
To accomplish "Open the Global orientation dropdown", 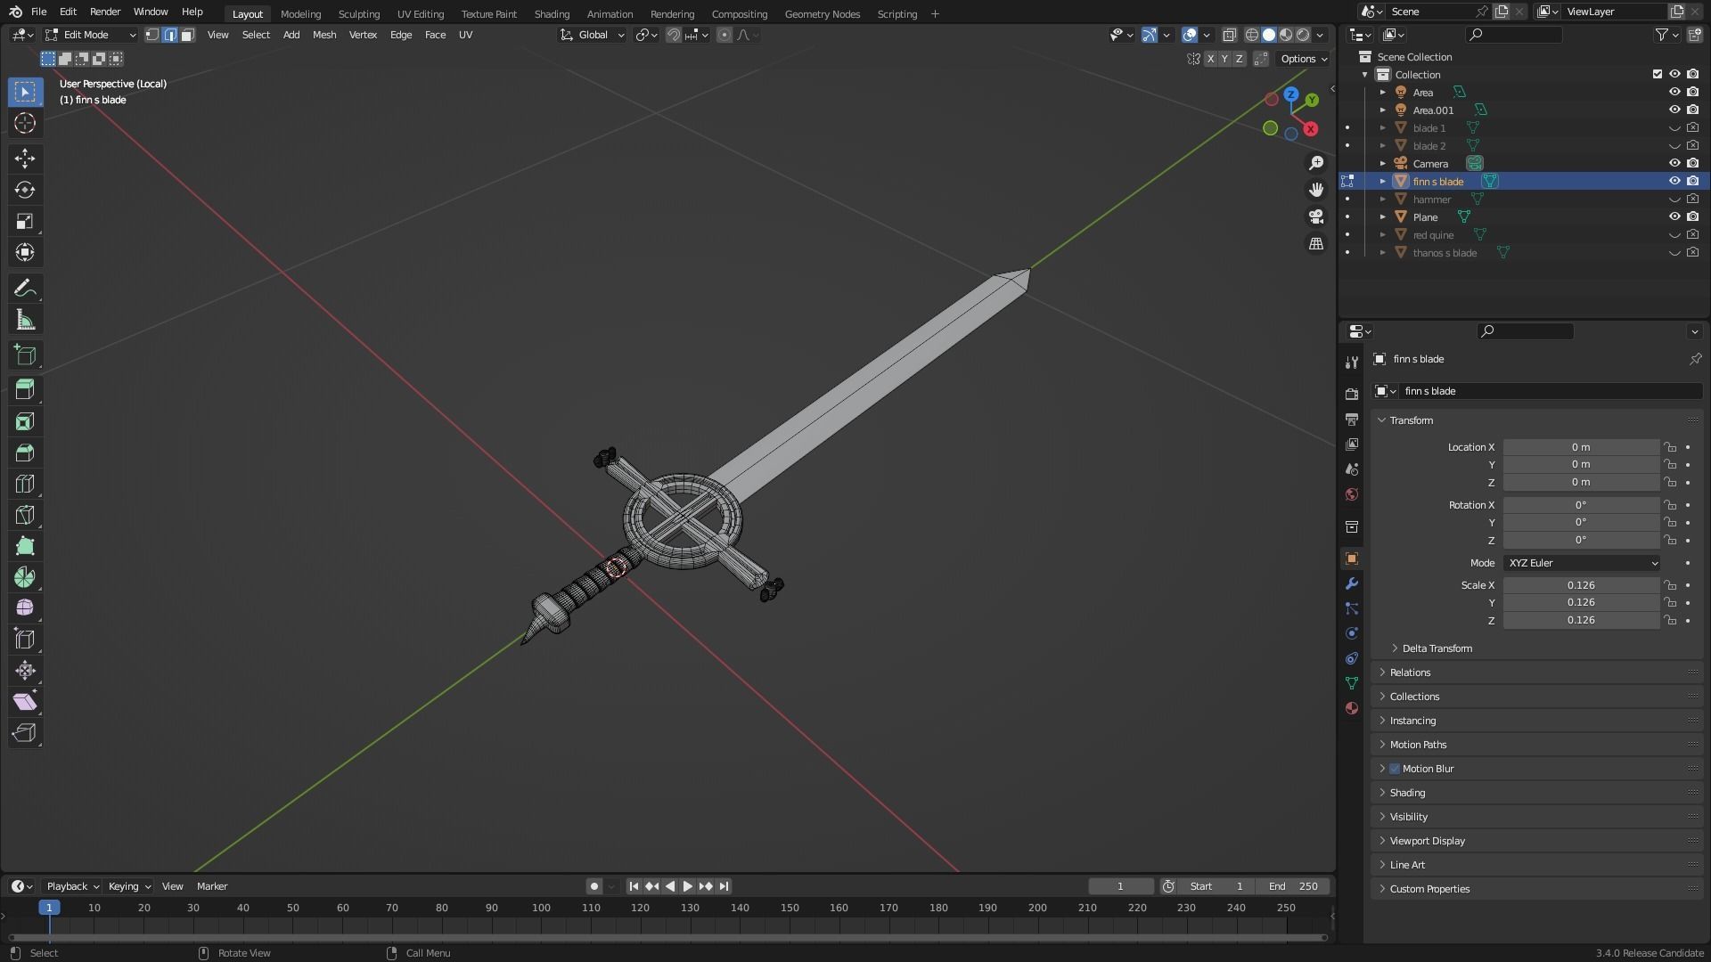I will (x=593, y=35).
